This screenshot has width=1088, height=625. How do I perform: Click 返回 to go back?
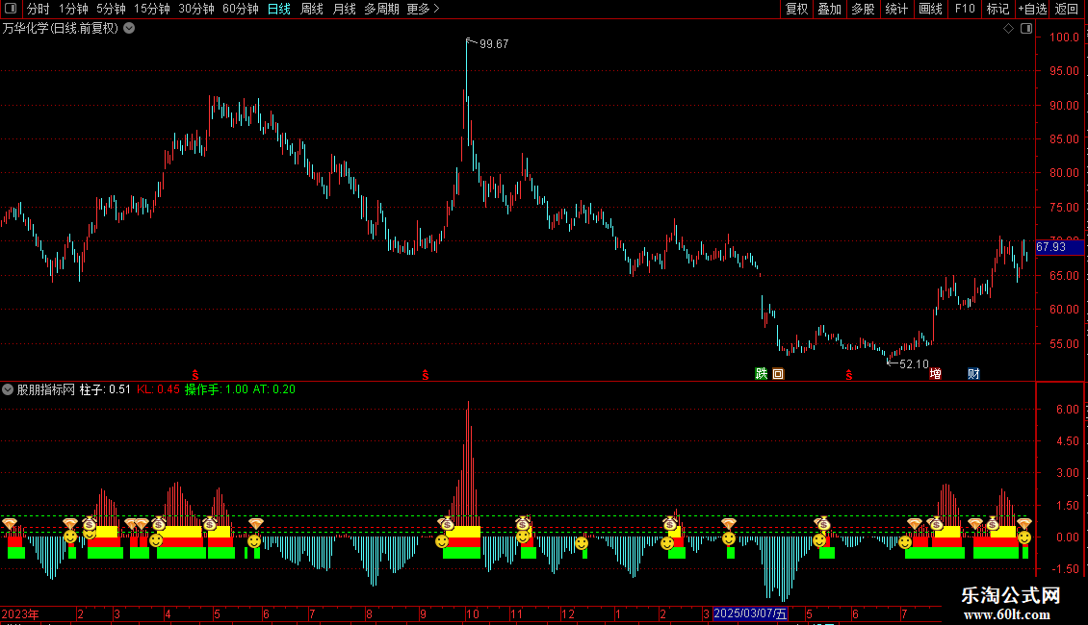click(1067, 9)
